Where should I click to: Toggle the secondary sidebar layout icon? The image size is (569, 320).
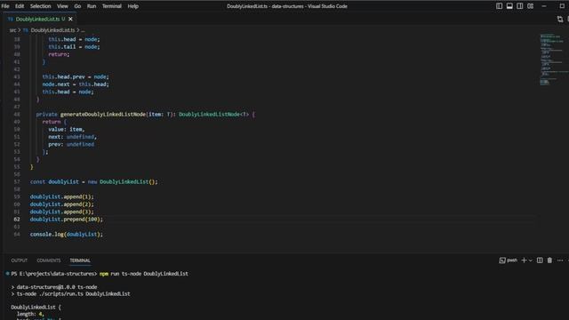pos(519,6)
